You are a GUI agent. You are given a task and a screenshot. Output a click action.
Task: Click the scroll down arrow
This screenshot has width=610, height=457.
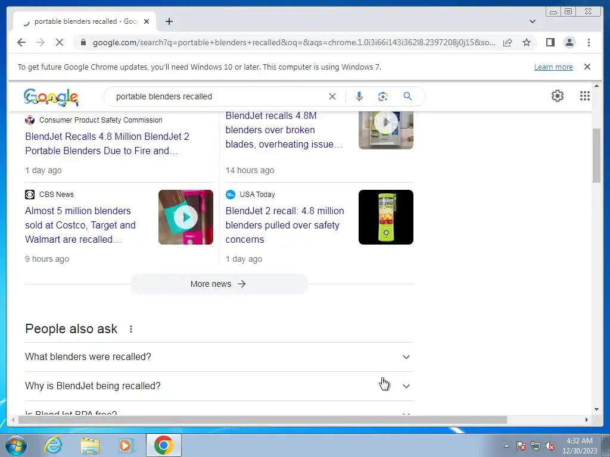pos(596,409)
